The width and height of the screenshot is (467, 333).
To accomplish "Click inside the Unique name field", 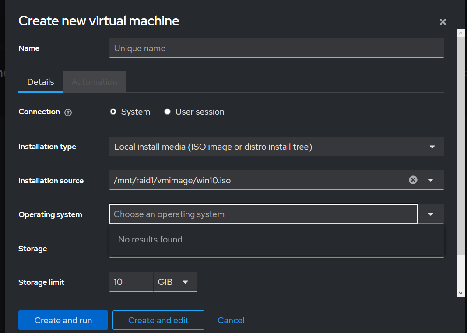I will click(276, 48).
